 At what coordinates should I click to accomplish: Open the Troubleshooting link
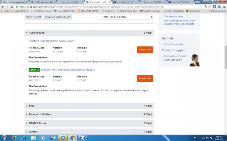(173, 16)
